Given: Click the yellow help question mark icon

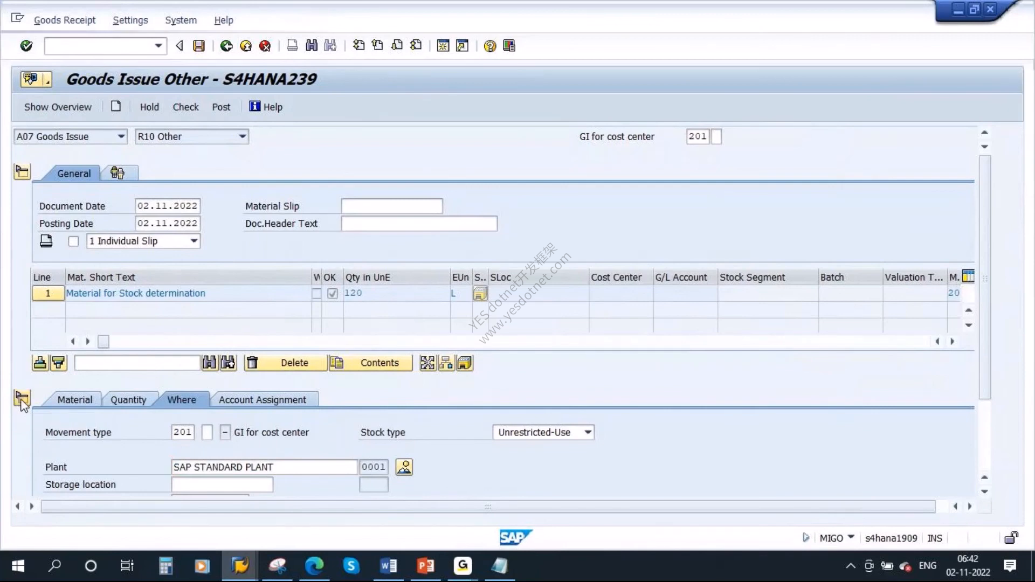Looking at the screenshot, I should tap(489, 46).
